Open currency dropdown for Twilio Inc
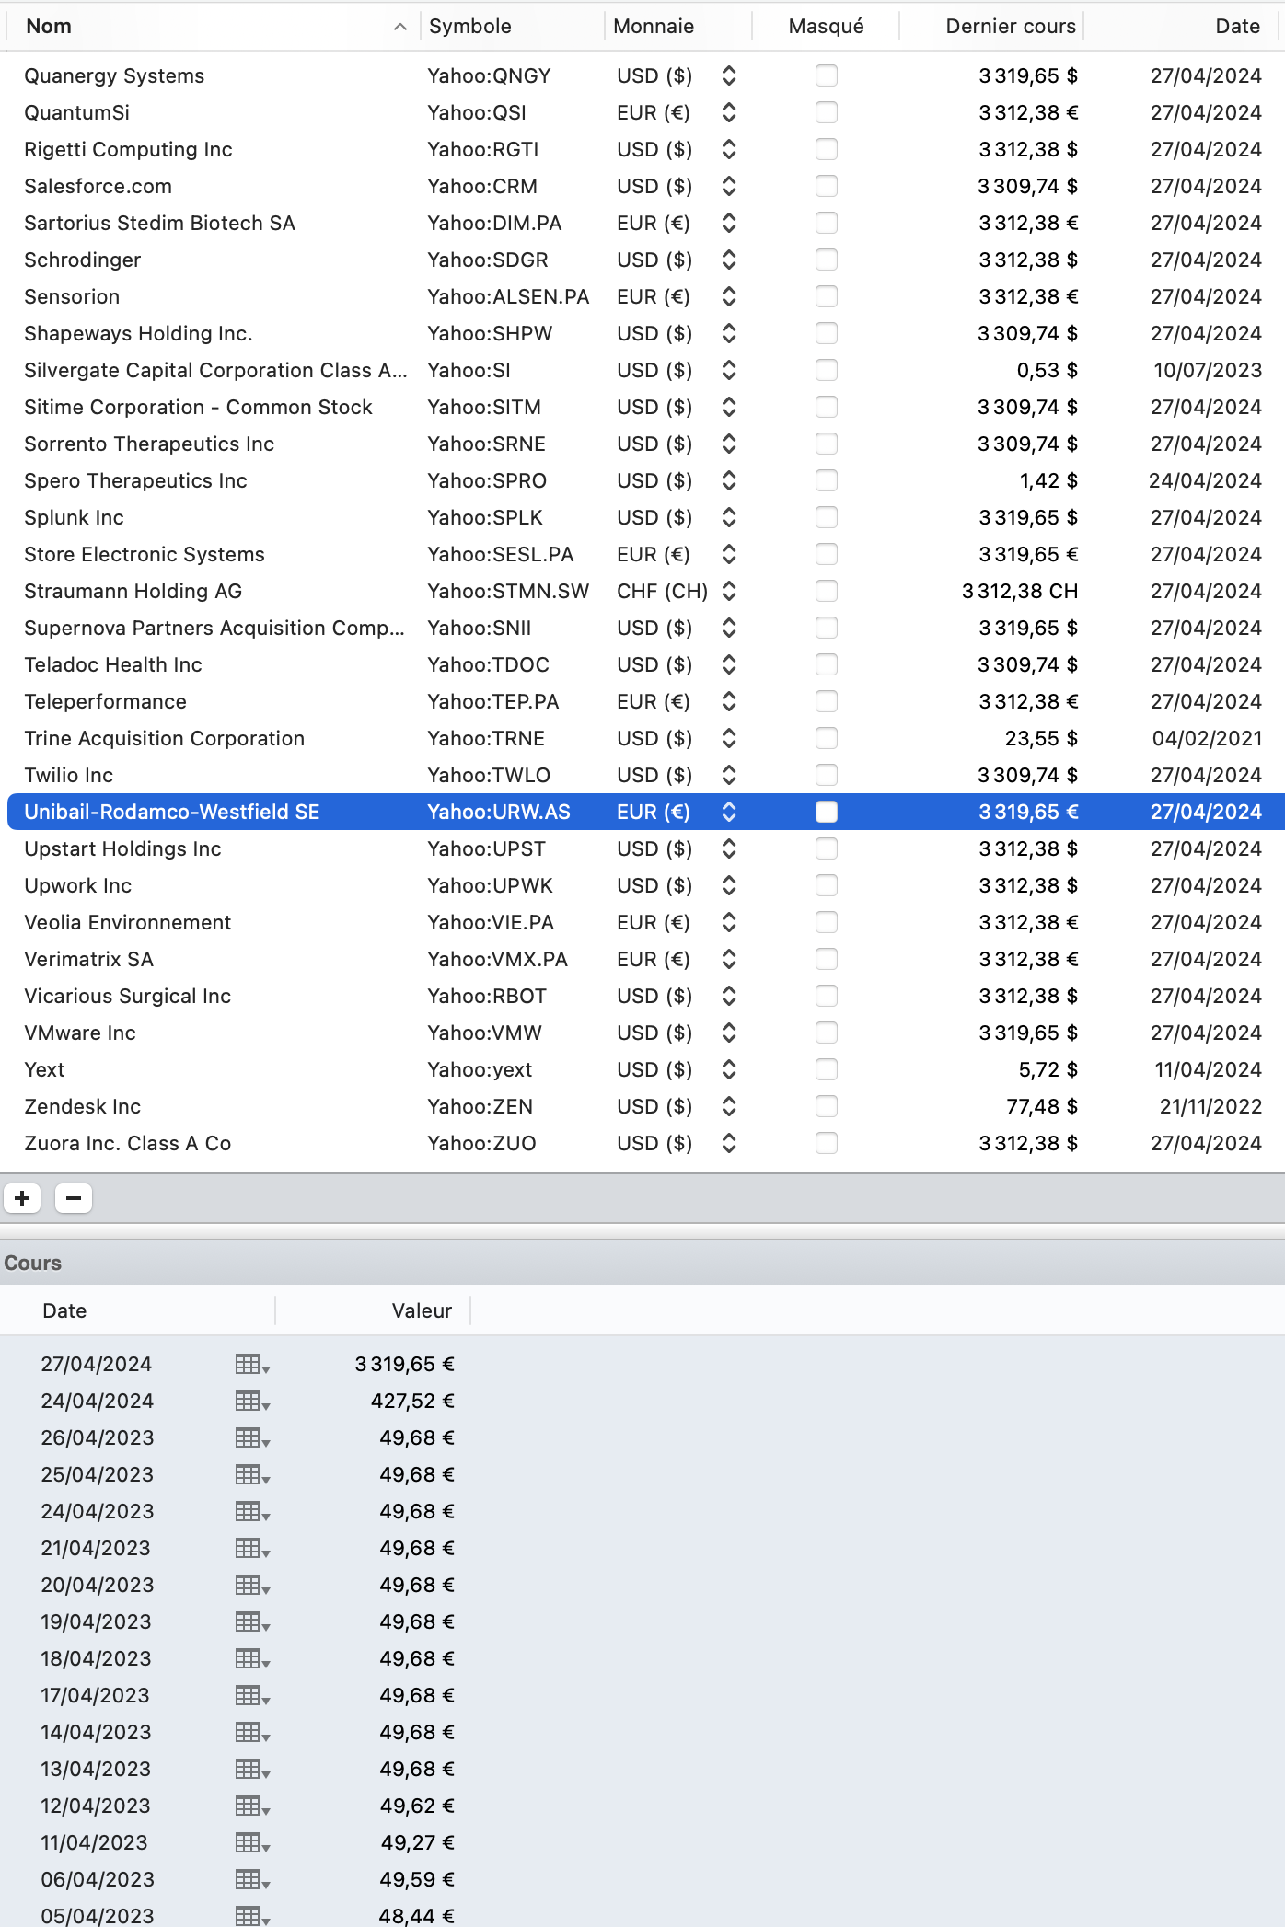 click(x=729, y=775)
